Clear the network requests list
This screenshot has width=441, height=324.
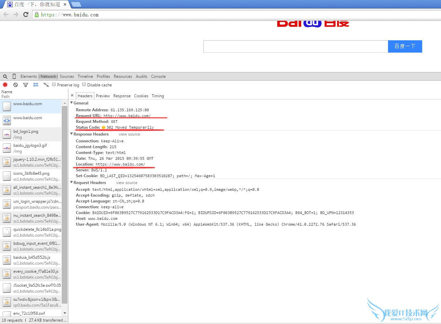tap(15, 84)
